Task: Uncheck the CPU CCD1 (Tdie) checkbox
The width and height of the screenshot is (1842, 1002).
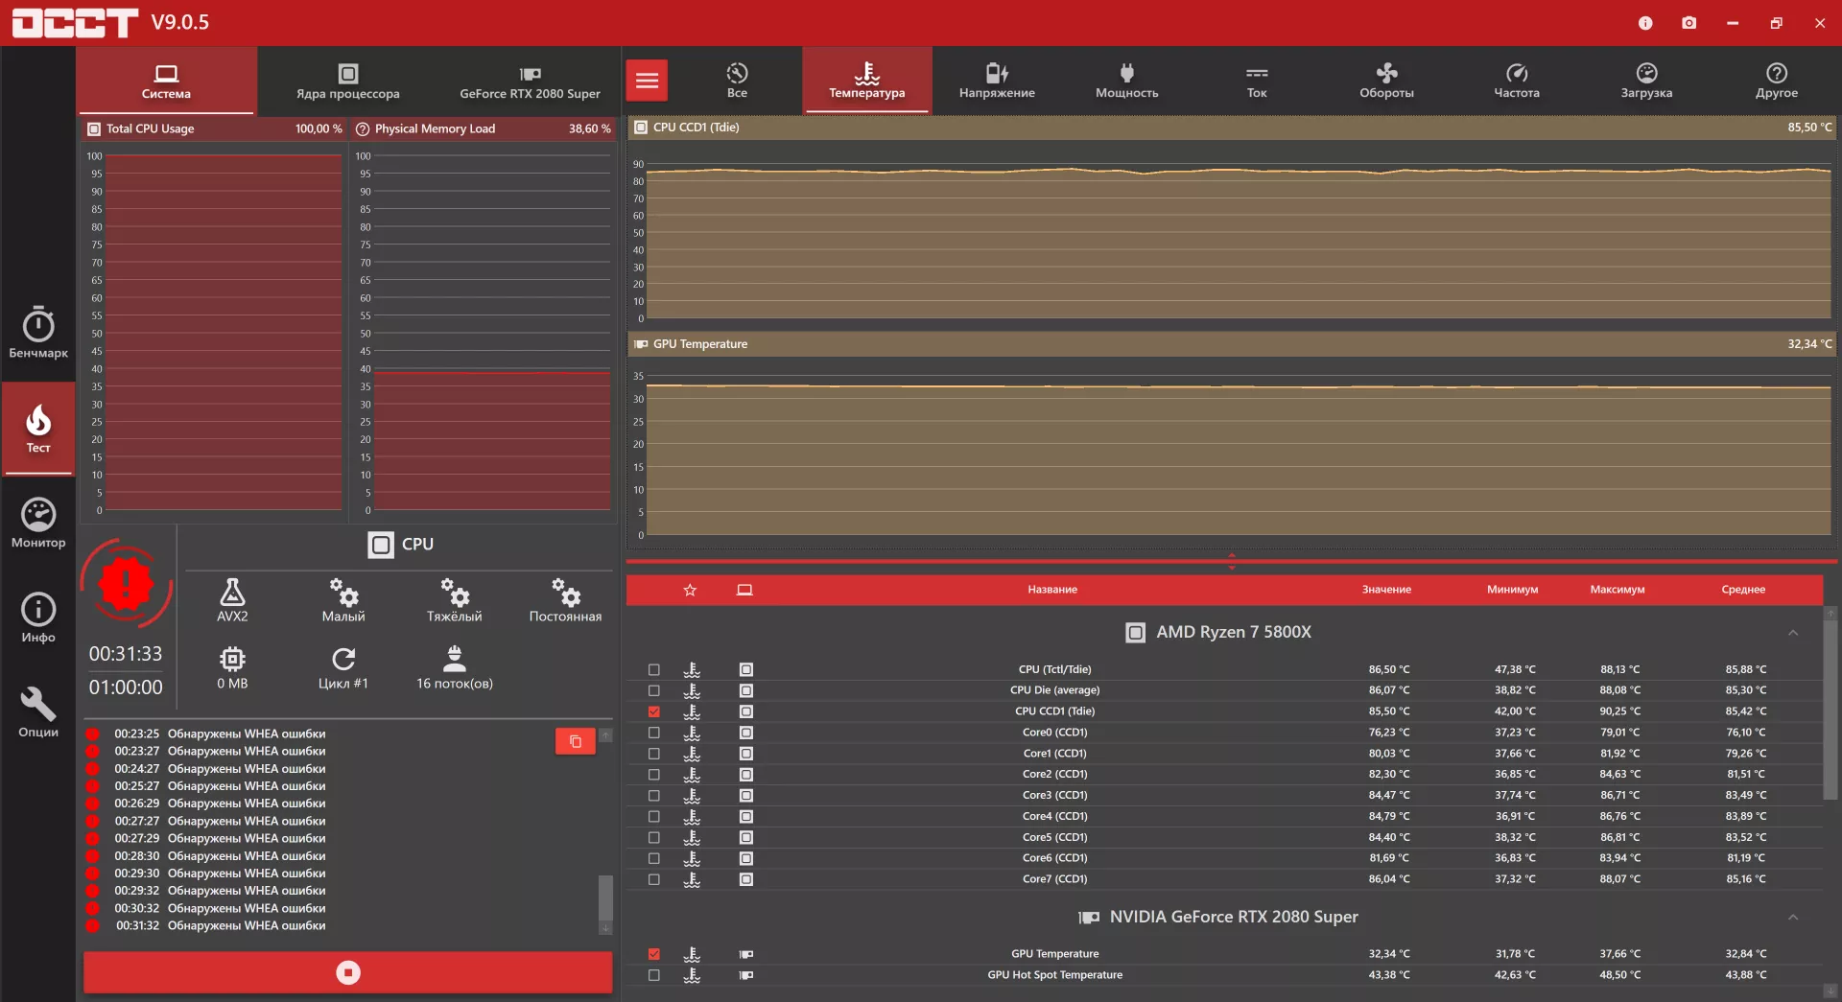Action: 654,711
